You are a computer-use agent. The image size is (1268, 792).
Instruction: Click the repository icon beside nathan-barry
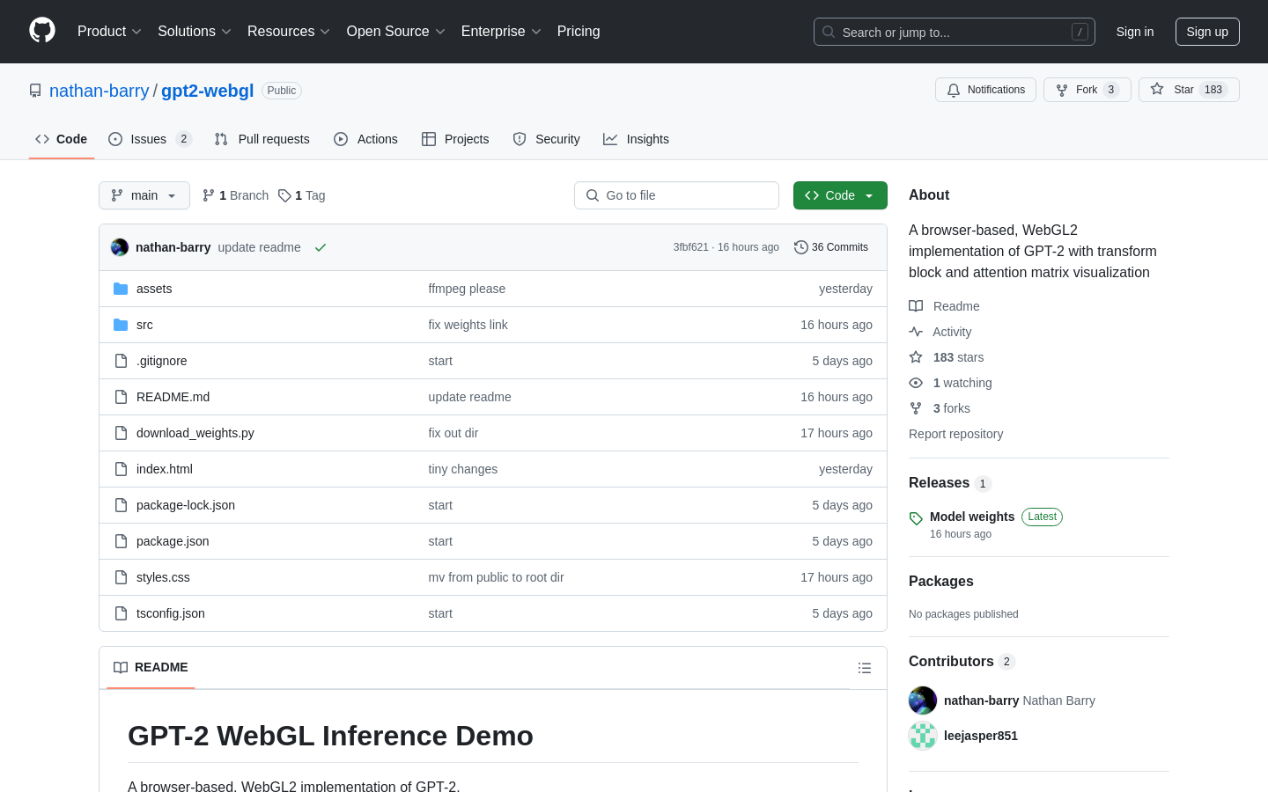[x=35, y=91]
